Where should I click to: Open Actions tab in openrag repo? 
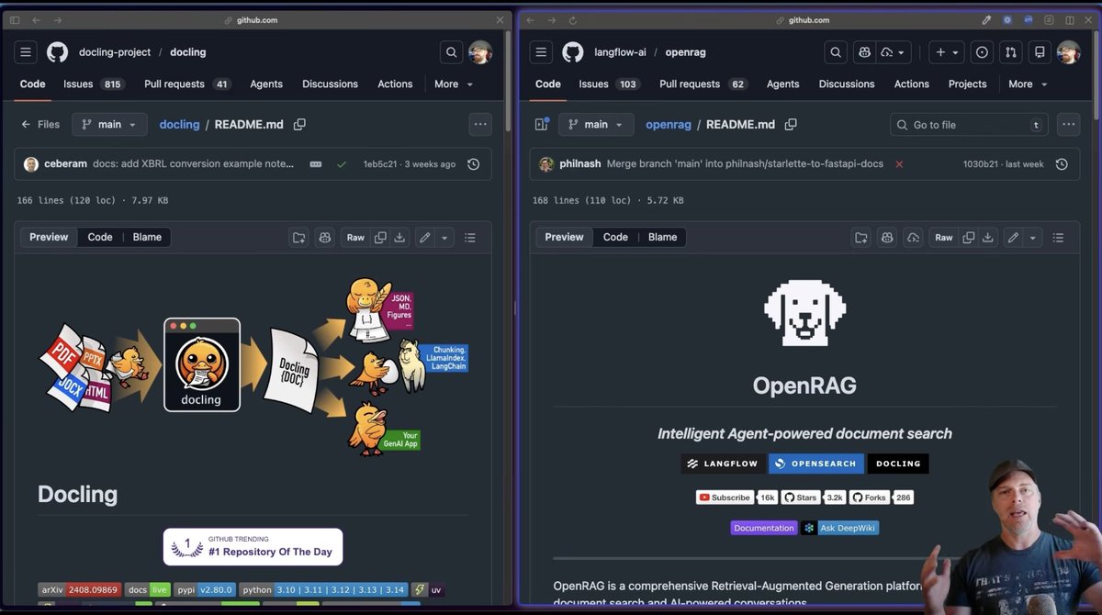click(x=912, y=84)
